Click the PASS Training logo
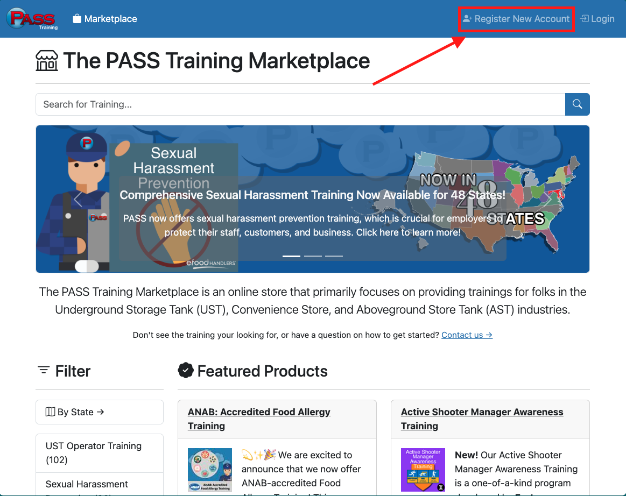 [x=32, y=19]
